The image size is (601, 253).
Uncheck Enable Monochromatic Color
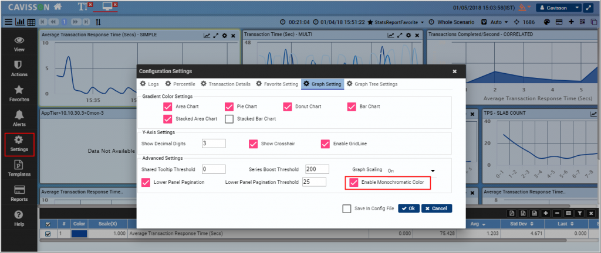coord(353,183)
